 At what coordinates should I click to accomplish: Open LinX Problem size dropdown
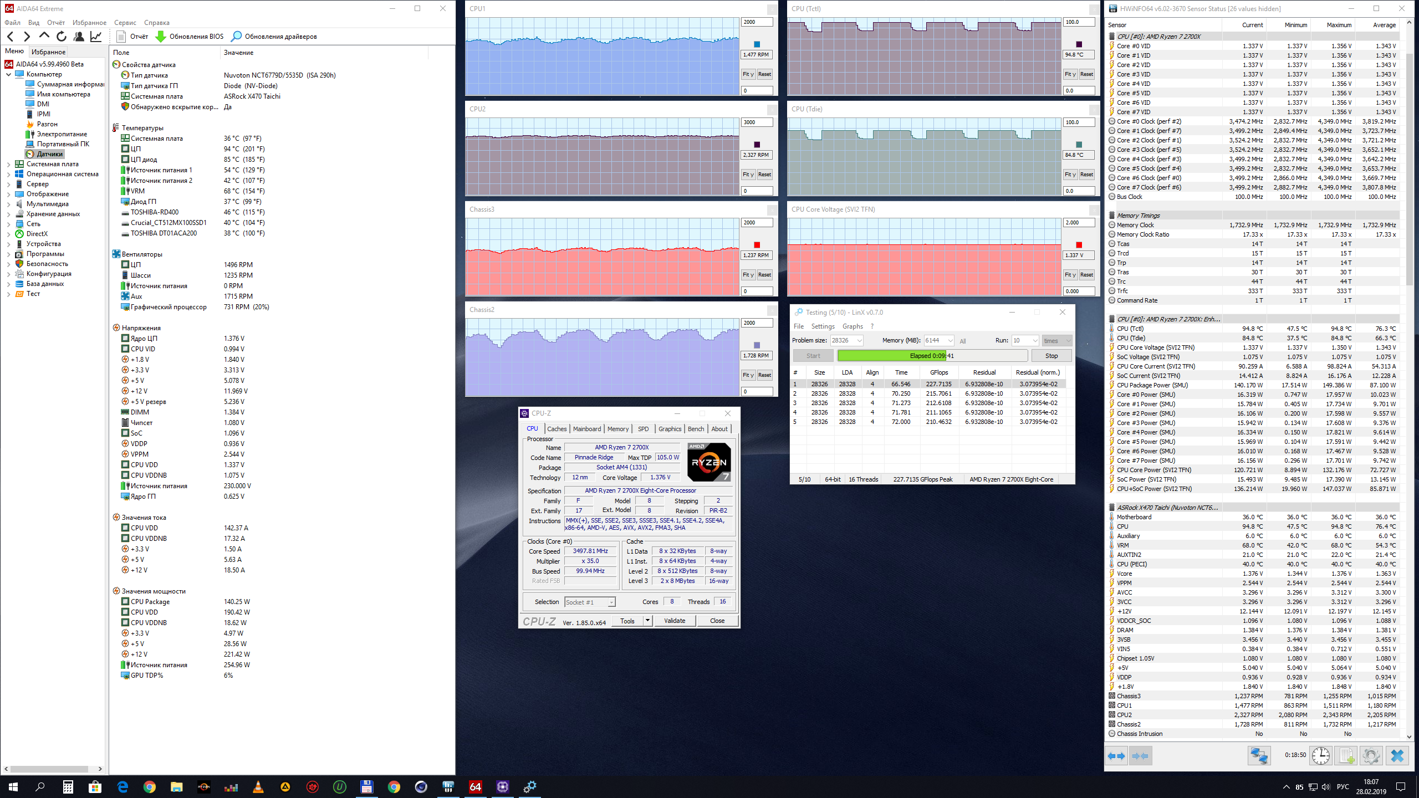click(x=859, y=341)
